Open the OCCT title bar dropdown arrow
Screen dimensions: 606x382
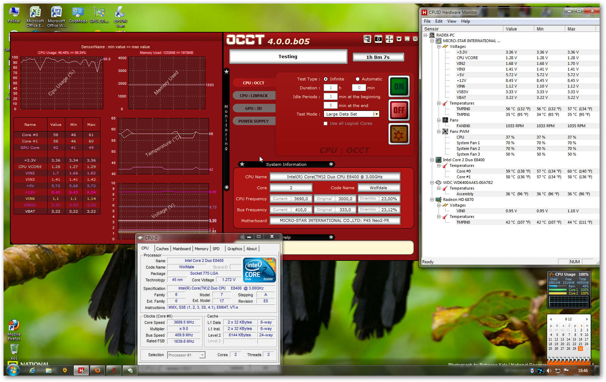coord(399,39)
